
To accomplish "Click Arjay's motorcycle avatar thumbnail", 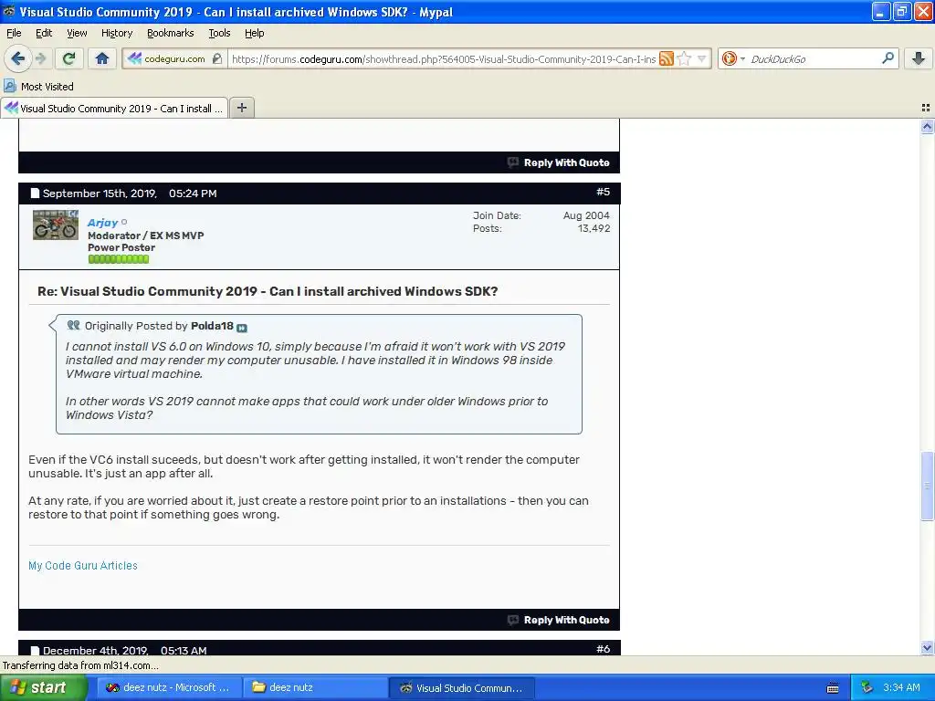I will point(56,225).
